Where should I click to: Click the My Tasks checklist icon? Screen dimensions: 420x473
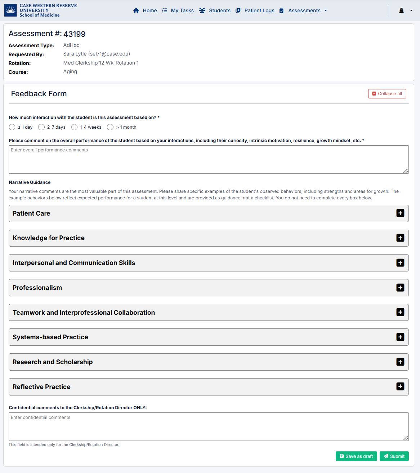click(165, 10)
